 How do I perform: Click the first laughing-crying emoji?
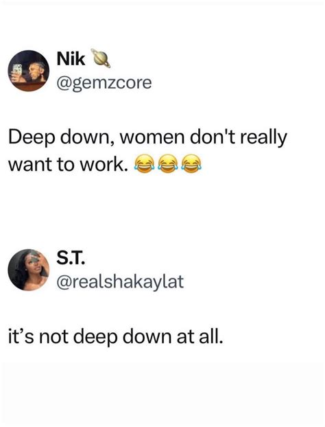click(x=144, y=163)
